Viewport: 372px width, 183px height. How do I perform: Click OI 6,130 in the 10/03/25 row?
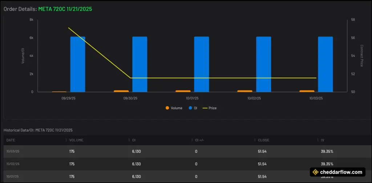coord(137,151)
